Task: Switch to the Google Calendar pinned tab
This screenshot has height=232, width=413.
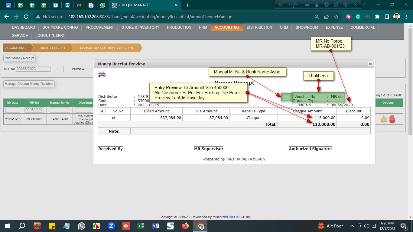Action: coord(56,5)
